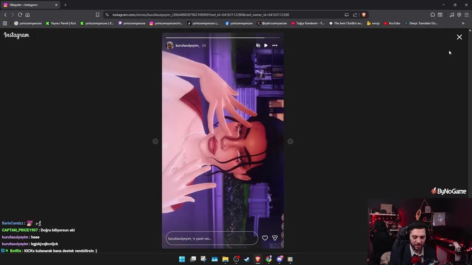Click the story progress bar
This screenshot has width=472, height=265.
(x=223, y=38)
